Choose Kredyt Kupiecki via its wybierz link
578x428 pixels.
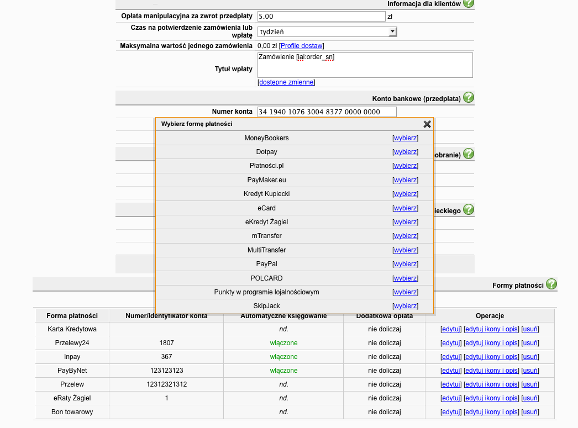click(405, 194)
